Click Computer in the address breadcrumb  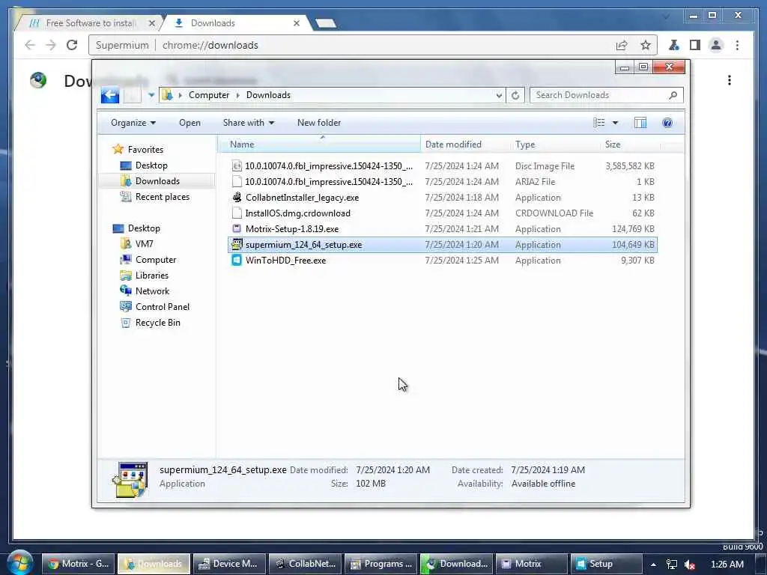point(209,95)
